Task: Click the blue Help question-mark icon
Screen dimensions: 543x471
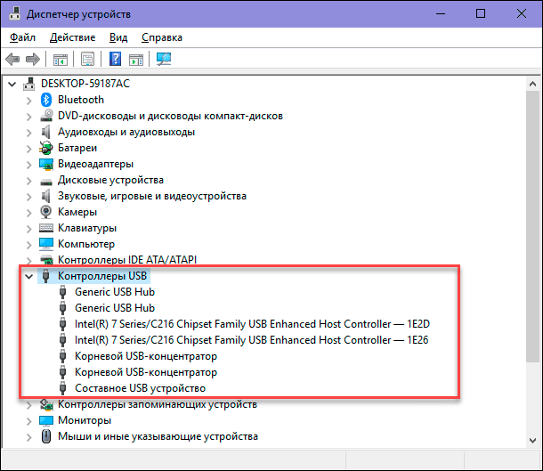Action: pos(115,59)
